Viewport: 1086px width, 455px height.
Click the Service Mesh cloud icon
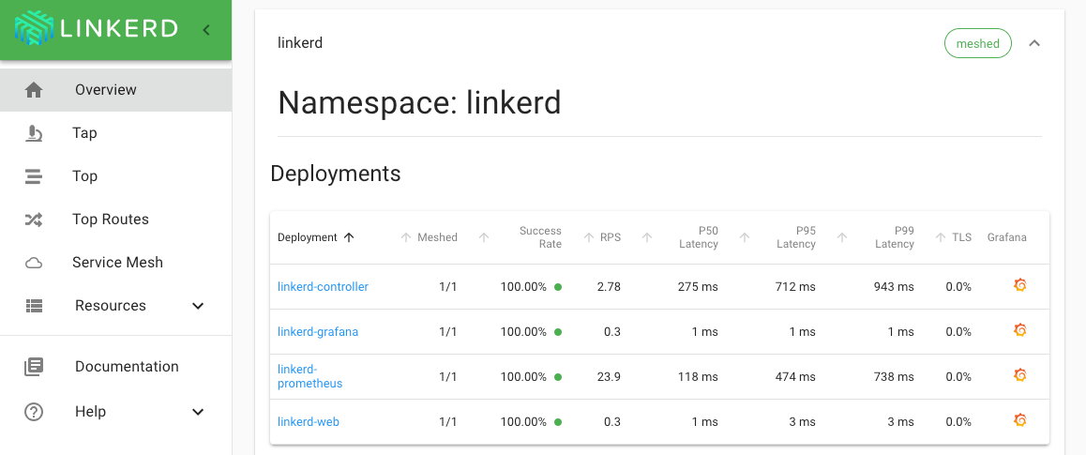coord(34,263)
